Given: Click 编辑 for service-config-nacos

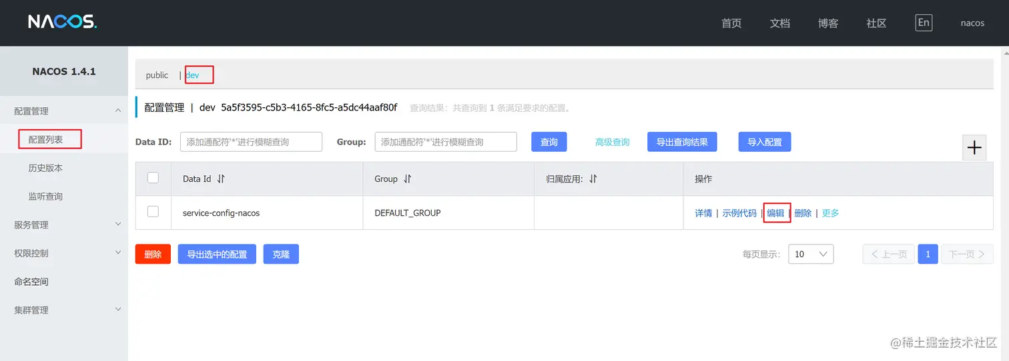Looking at the screenshot, I should [x=775, y=213].
